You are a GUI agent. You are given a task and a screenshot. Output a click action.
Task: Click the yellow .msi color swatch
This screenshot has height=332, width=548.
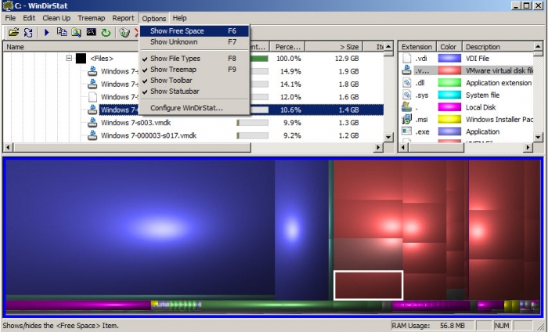[449, 119]
